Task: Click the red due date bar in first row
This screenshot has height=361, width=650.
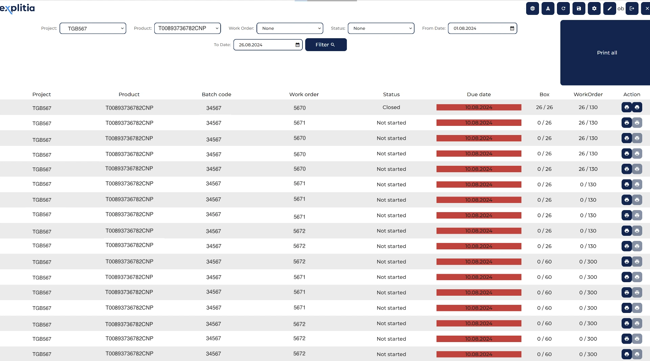Action: pos(479,107)
